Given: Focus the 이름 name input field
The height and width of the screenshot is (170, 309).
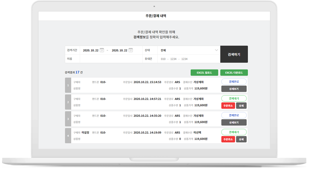Looking at the screenshot, I should click(x=111, y=59).
